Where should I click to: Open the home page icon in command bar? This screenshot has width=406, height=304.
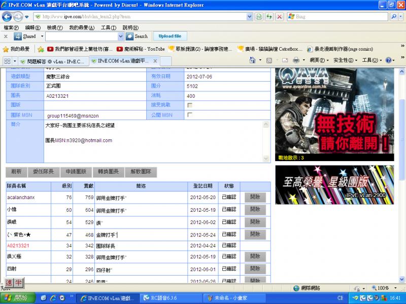click(x=253, y=60)
